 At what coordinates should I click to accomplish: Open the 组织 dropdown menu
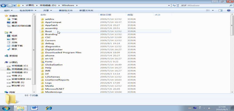(x=8, y=11)
